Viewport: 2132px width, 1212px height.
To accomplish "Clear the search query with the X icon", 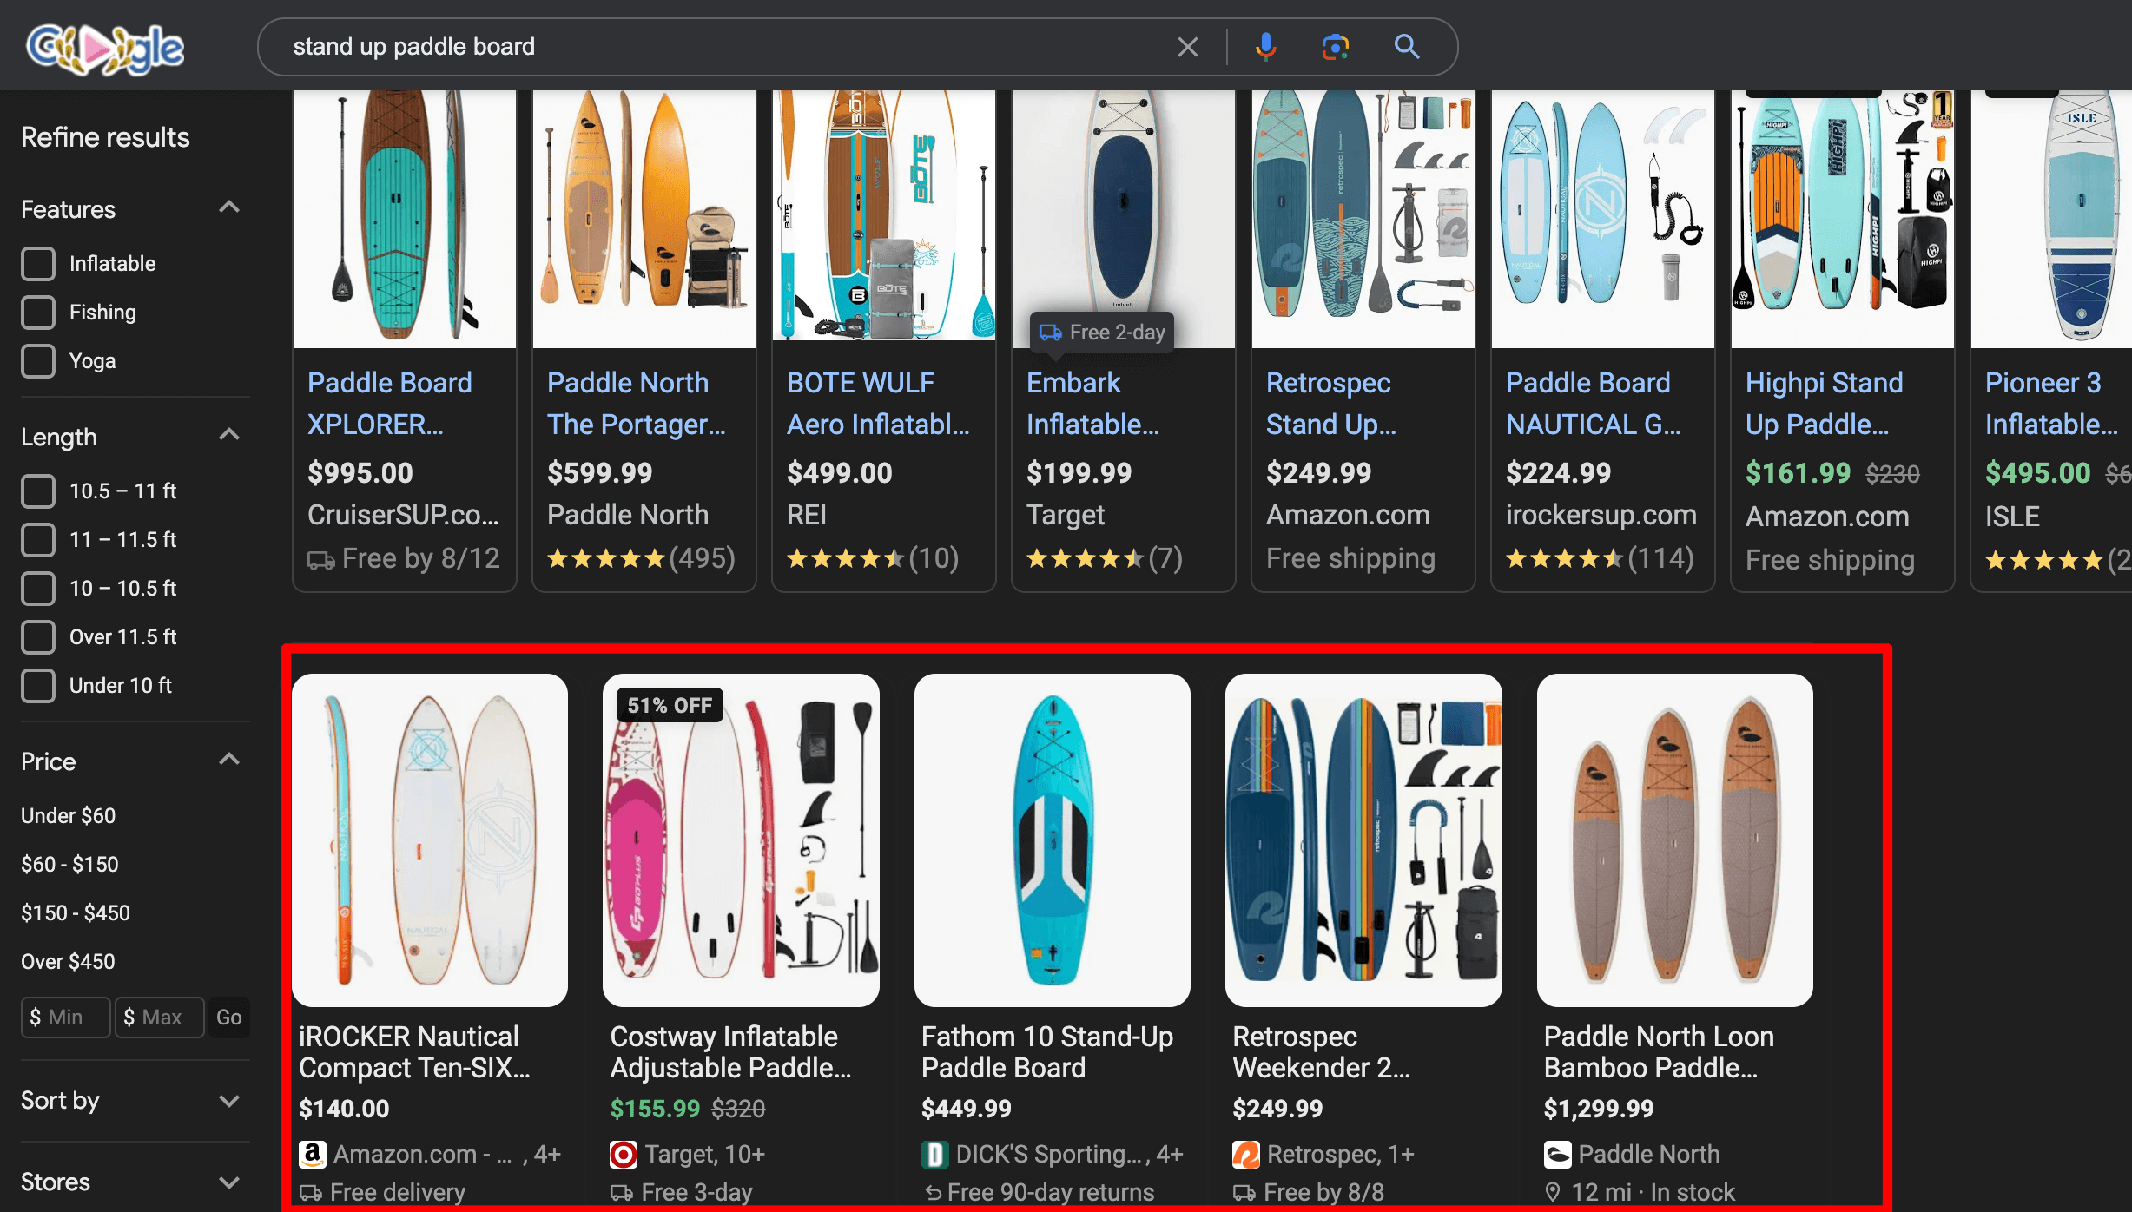I will tap(1187, 46).
